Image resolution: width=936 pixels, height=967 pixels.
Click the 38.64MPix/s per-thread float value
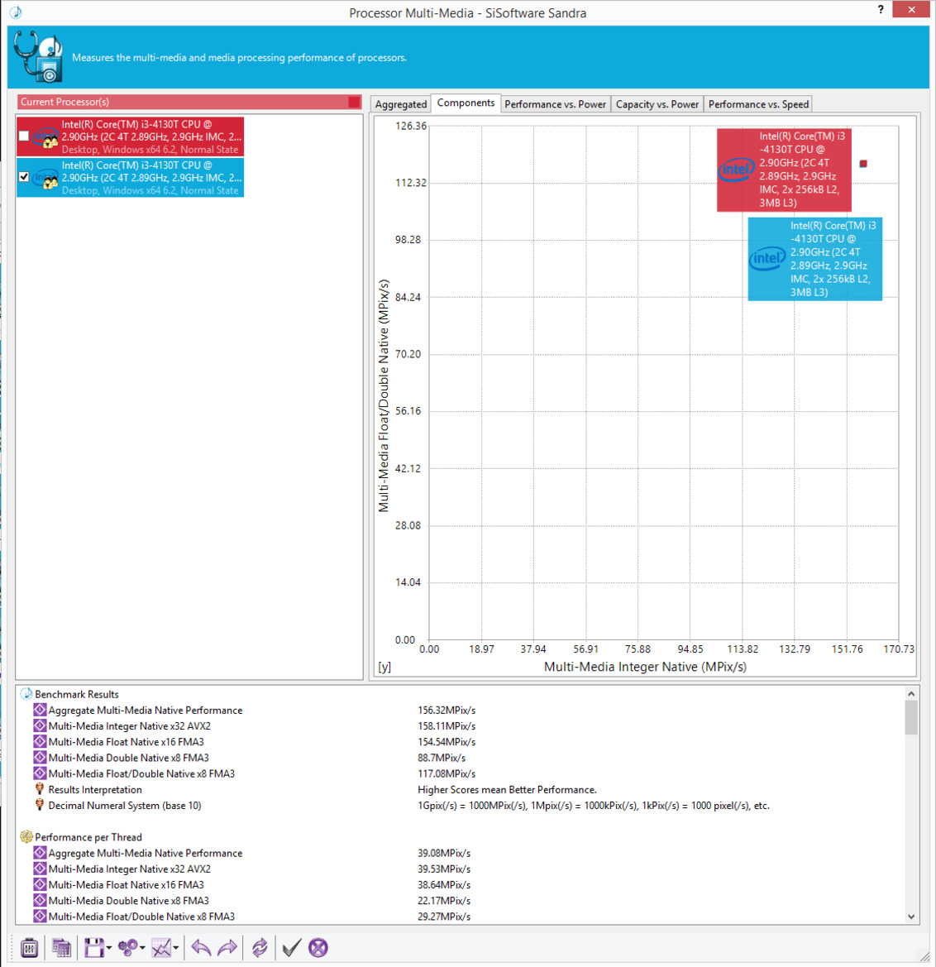pos(444,885)
